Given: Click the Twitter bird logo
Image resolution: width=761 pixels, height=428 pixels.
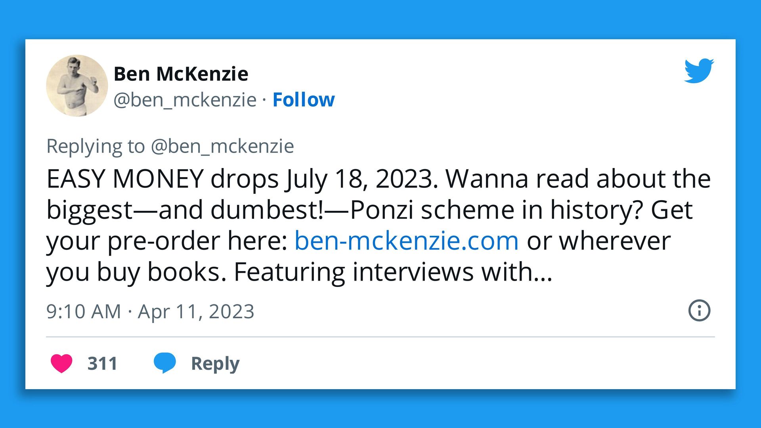Looking at the screenshot, I should tap(699, 71).
